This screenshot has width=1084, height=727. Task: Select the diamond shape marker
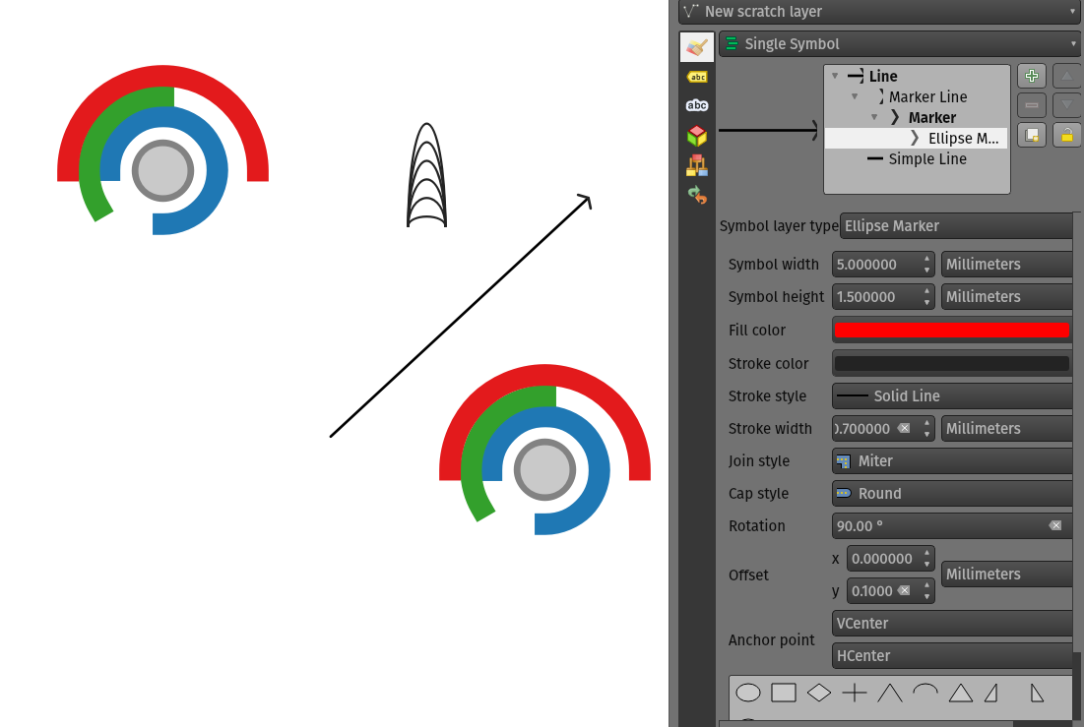(x=819, y=693)
